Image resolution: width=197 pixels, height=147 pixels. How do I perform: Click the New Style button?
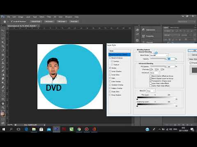pos(193,59)
